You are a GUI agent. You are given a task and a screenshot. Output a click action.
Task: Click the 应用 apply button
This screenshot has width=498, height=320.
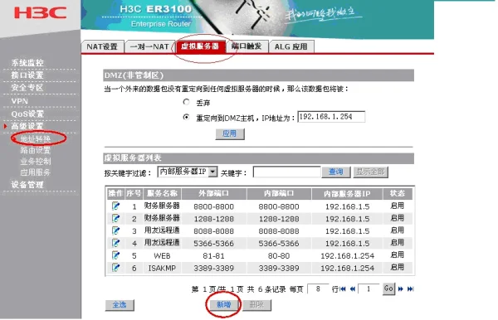click(230, 133)
